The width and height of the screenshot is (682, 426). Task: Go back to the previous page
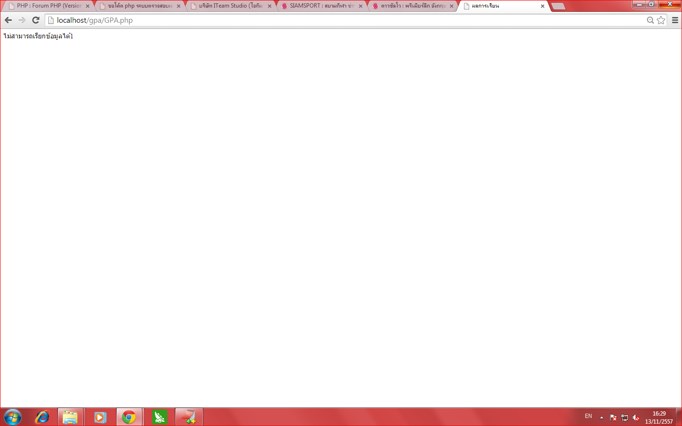(x=8, y=20)
